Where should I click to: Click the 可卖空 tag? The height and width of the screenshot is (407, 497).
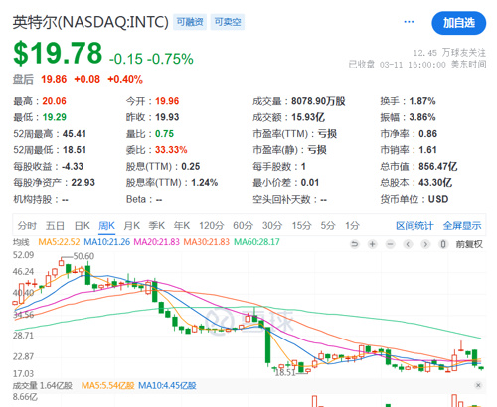point(228,22)
